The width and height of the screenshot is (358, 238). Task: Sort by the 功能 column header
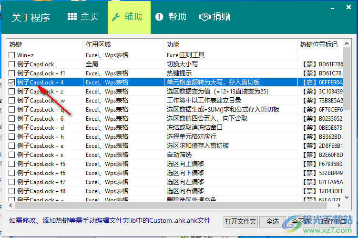231,44
